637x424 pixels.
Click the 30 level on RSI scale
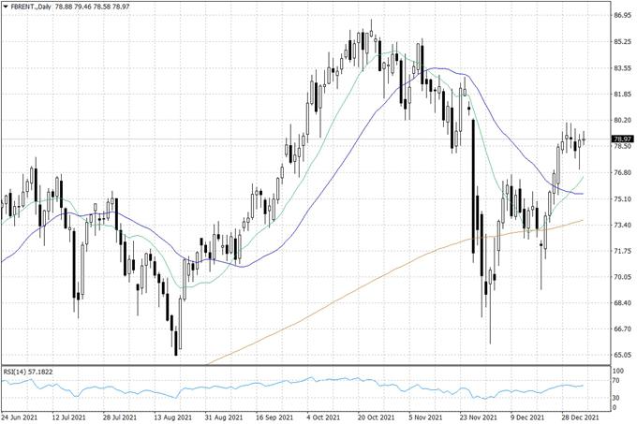click(x=615, y=398)
